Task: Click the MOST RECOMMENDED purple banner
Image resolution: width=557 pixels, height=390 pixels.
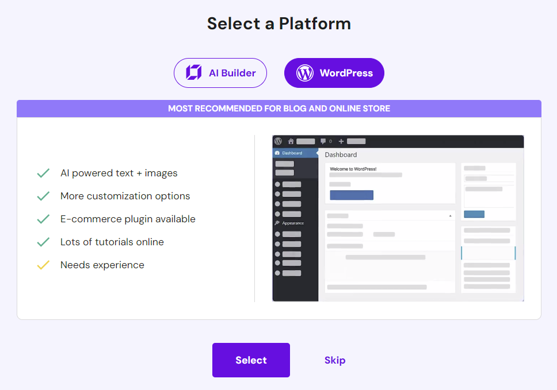Action: 278,108
